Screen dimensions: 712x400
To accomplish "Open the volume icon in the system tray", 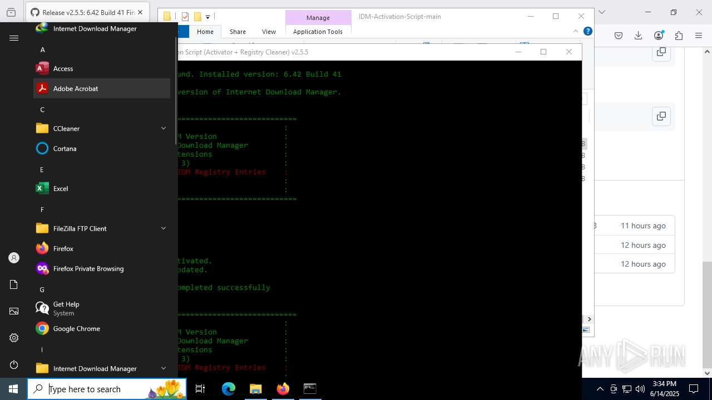I will pos(640,389).
